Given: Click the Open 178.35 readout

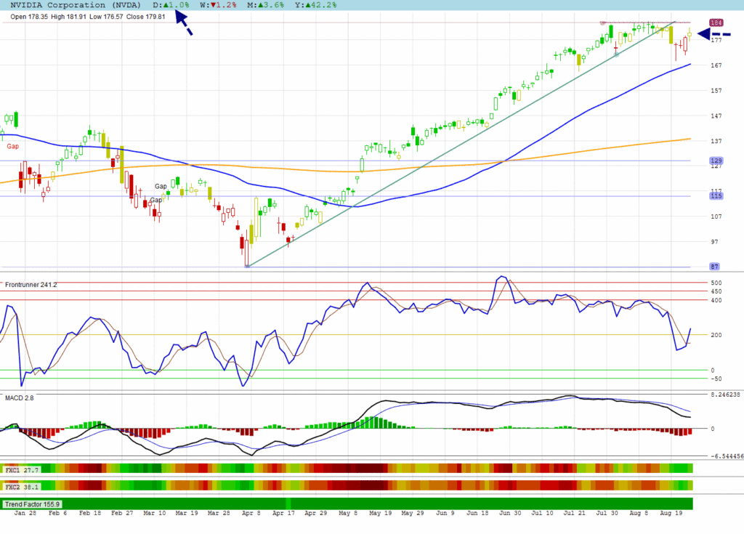Looking at the screenshot, I should pyautogui.click(x=29, y=17).
